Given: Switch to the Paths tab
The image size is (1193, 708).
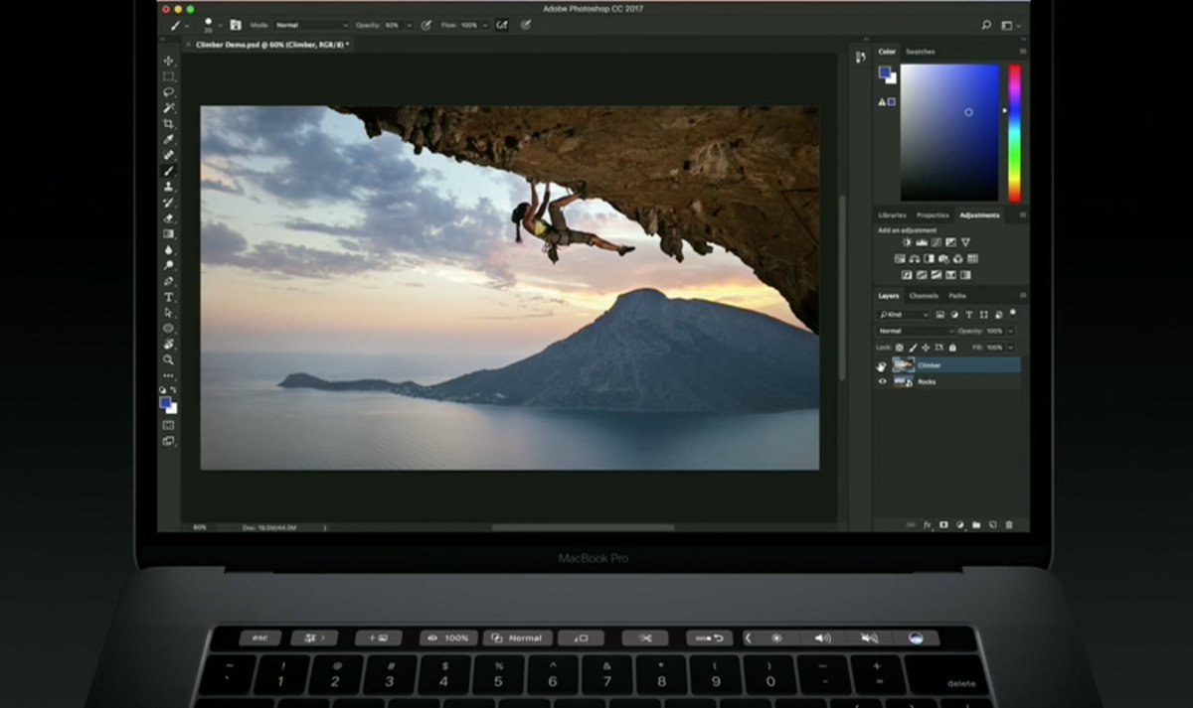Looking at the screenshot, I should tap(957, 296).
